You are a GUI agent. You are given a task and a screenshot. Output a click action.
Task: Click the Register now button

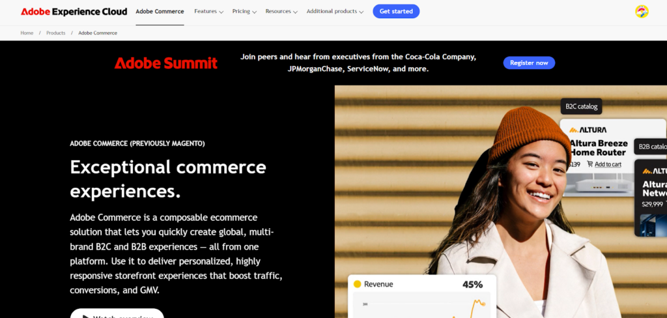tap(529, 63)
